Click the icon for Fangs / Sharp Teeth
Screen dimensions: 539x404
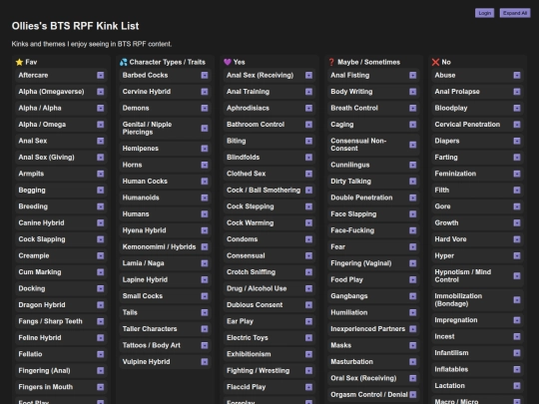[x=101, y=321]
